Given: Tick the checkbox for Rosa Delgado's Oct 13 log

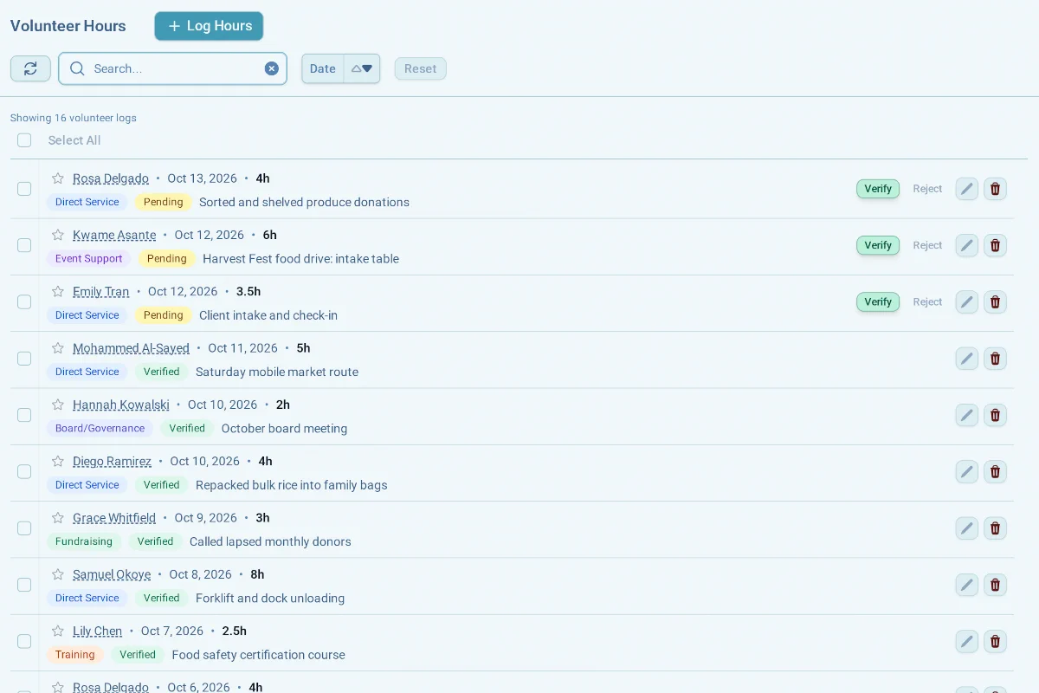Looking at the screenshot, I should click(x=24, y=189).
